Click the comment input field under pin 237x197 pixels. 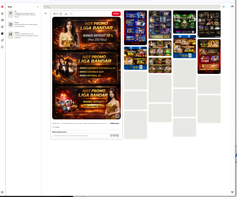86,135
